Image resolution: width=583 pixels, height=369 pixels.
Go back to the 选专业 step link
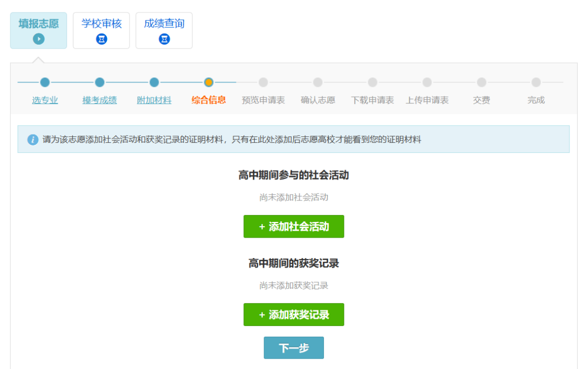click(45, 100)
